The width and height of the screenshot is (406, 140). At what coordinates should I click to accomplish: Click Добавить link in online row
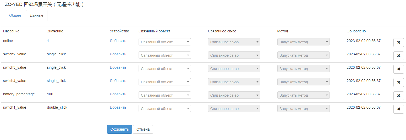(x=118, y=41)
